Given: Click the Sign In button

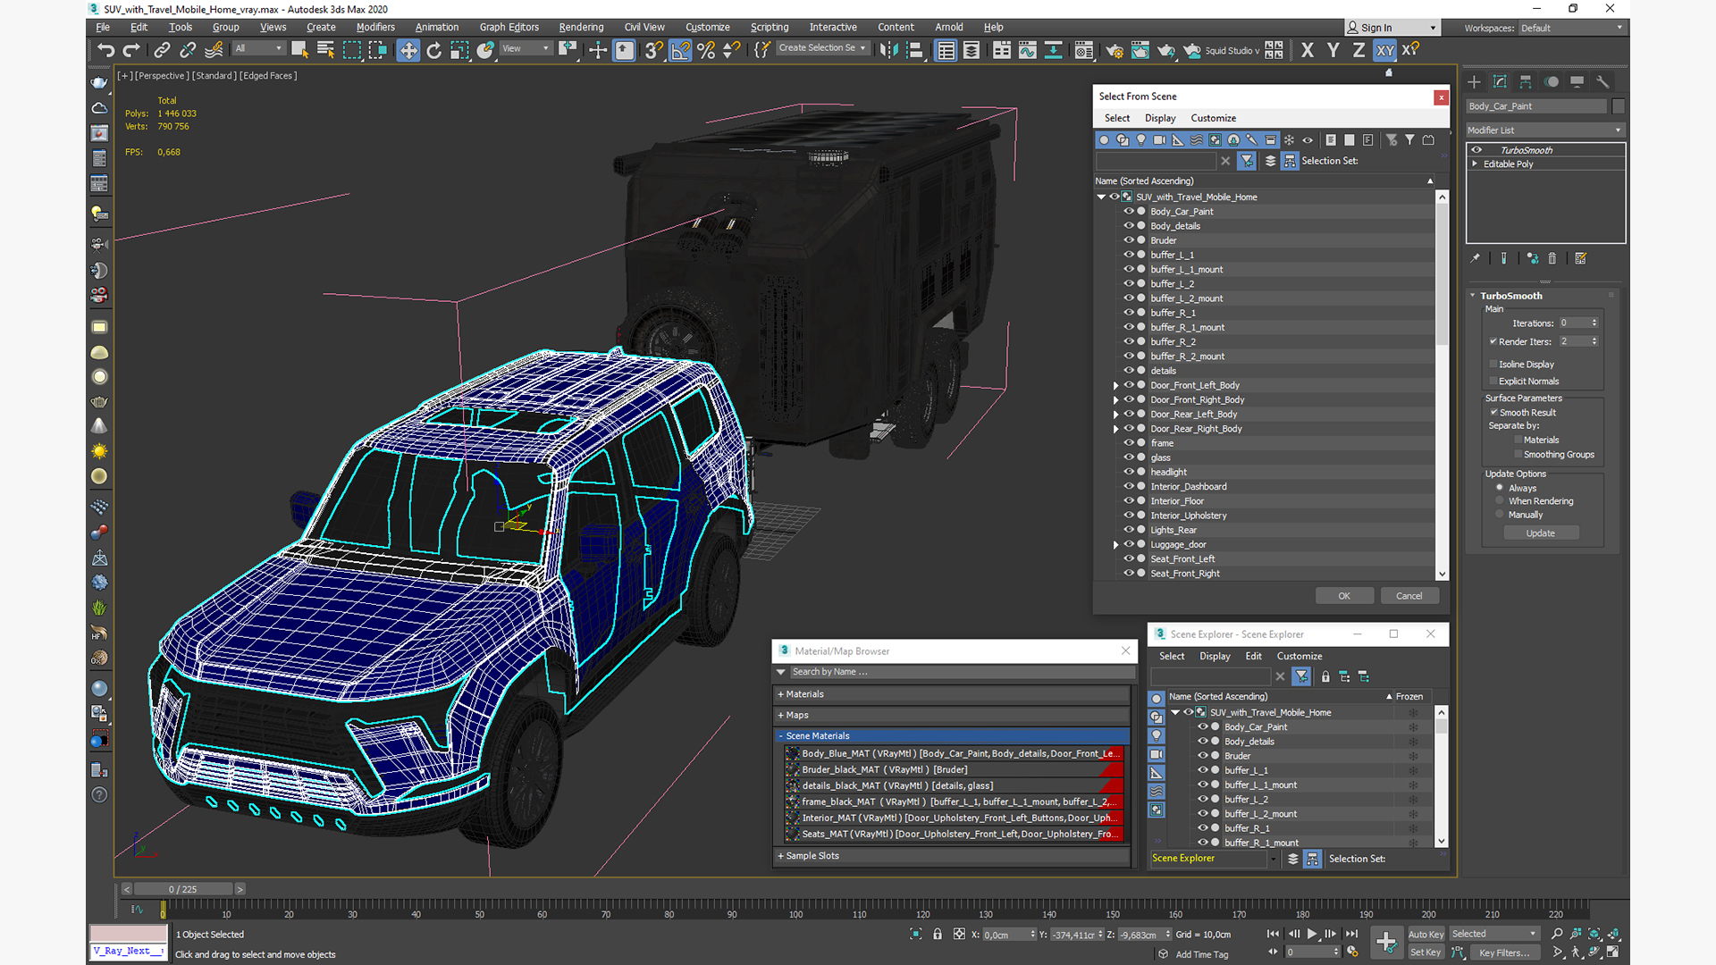Looking at the screenshot, I should click(1392, 28).
